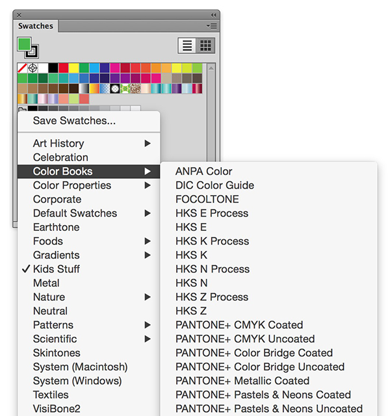This screenshot has height=416, width=390.
Task: Select the FOCOLTONE color book
Action: [268, 200]
